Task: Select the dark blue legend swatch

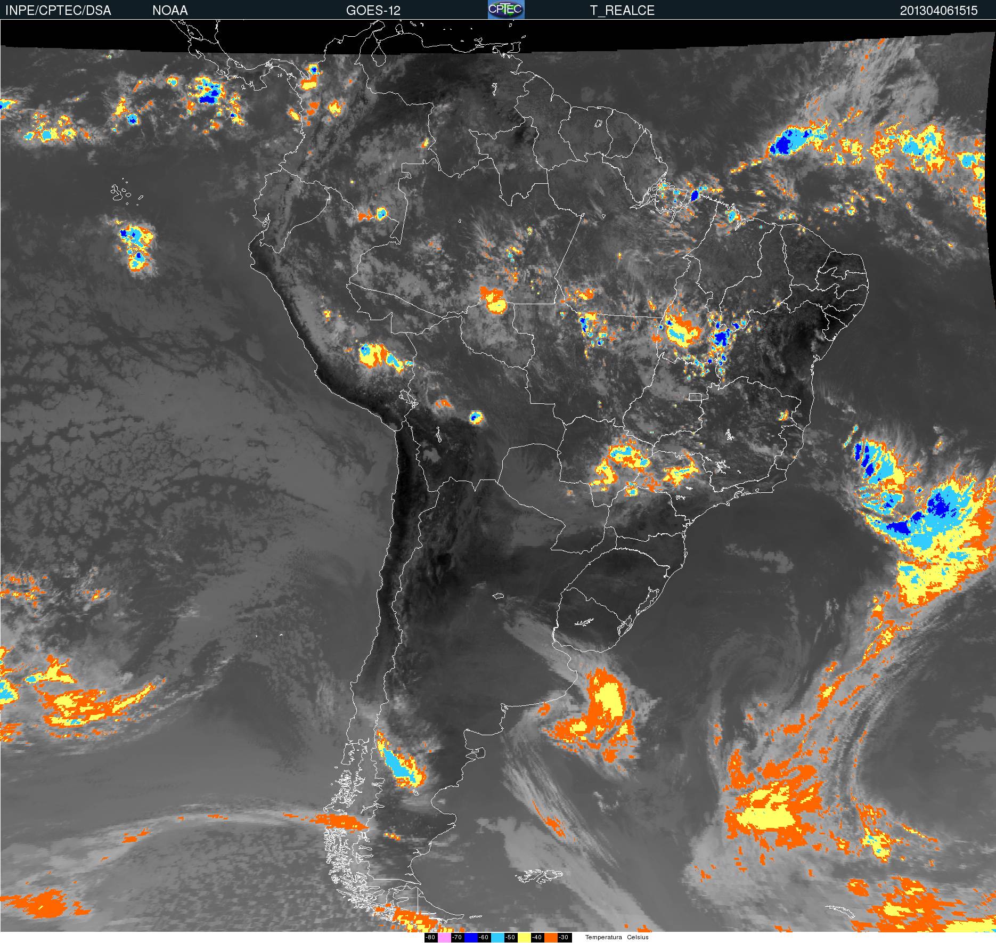Action: 471,937
